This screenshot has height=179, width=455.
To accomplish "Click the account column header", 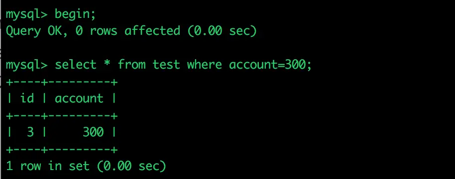I will click(79, 98).
